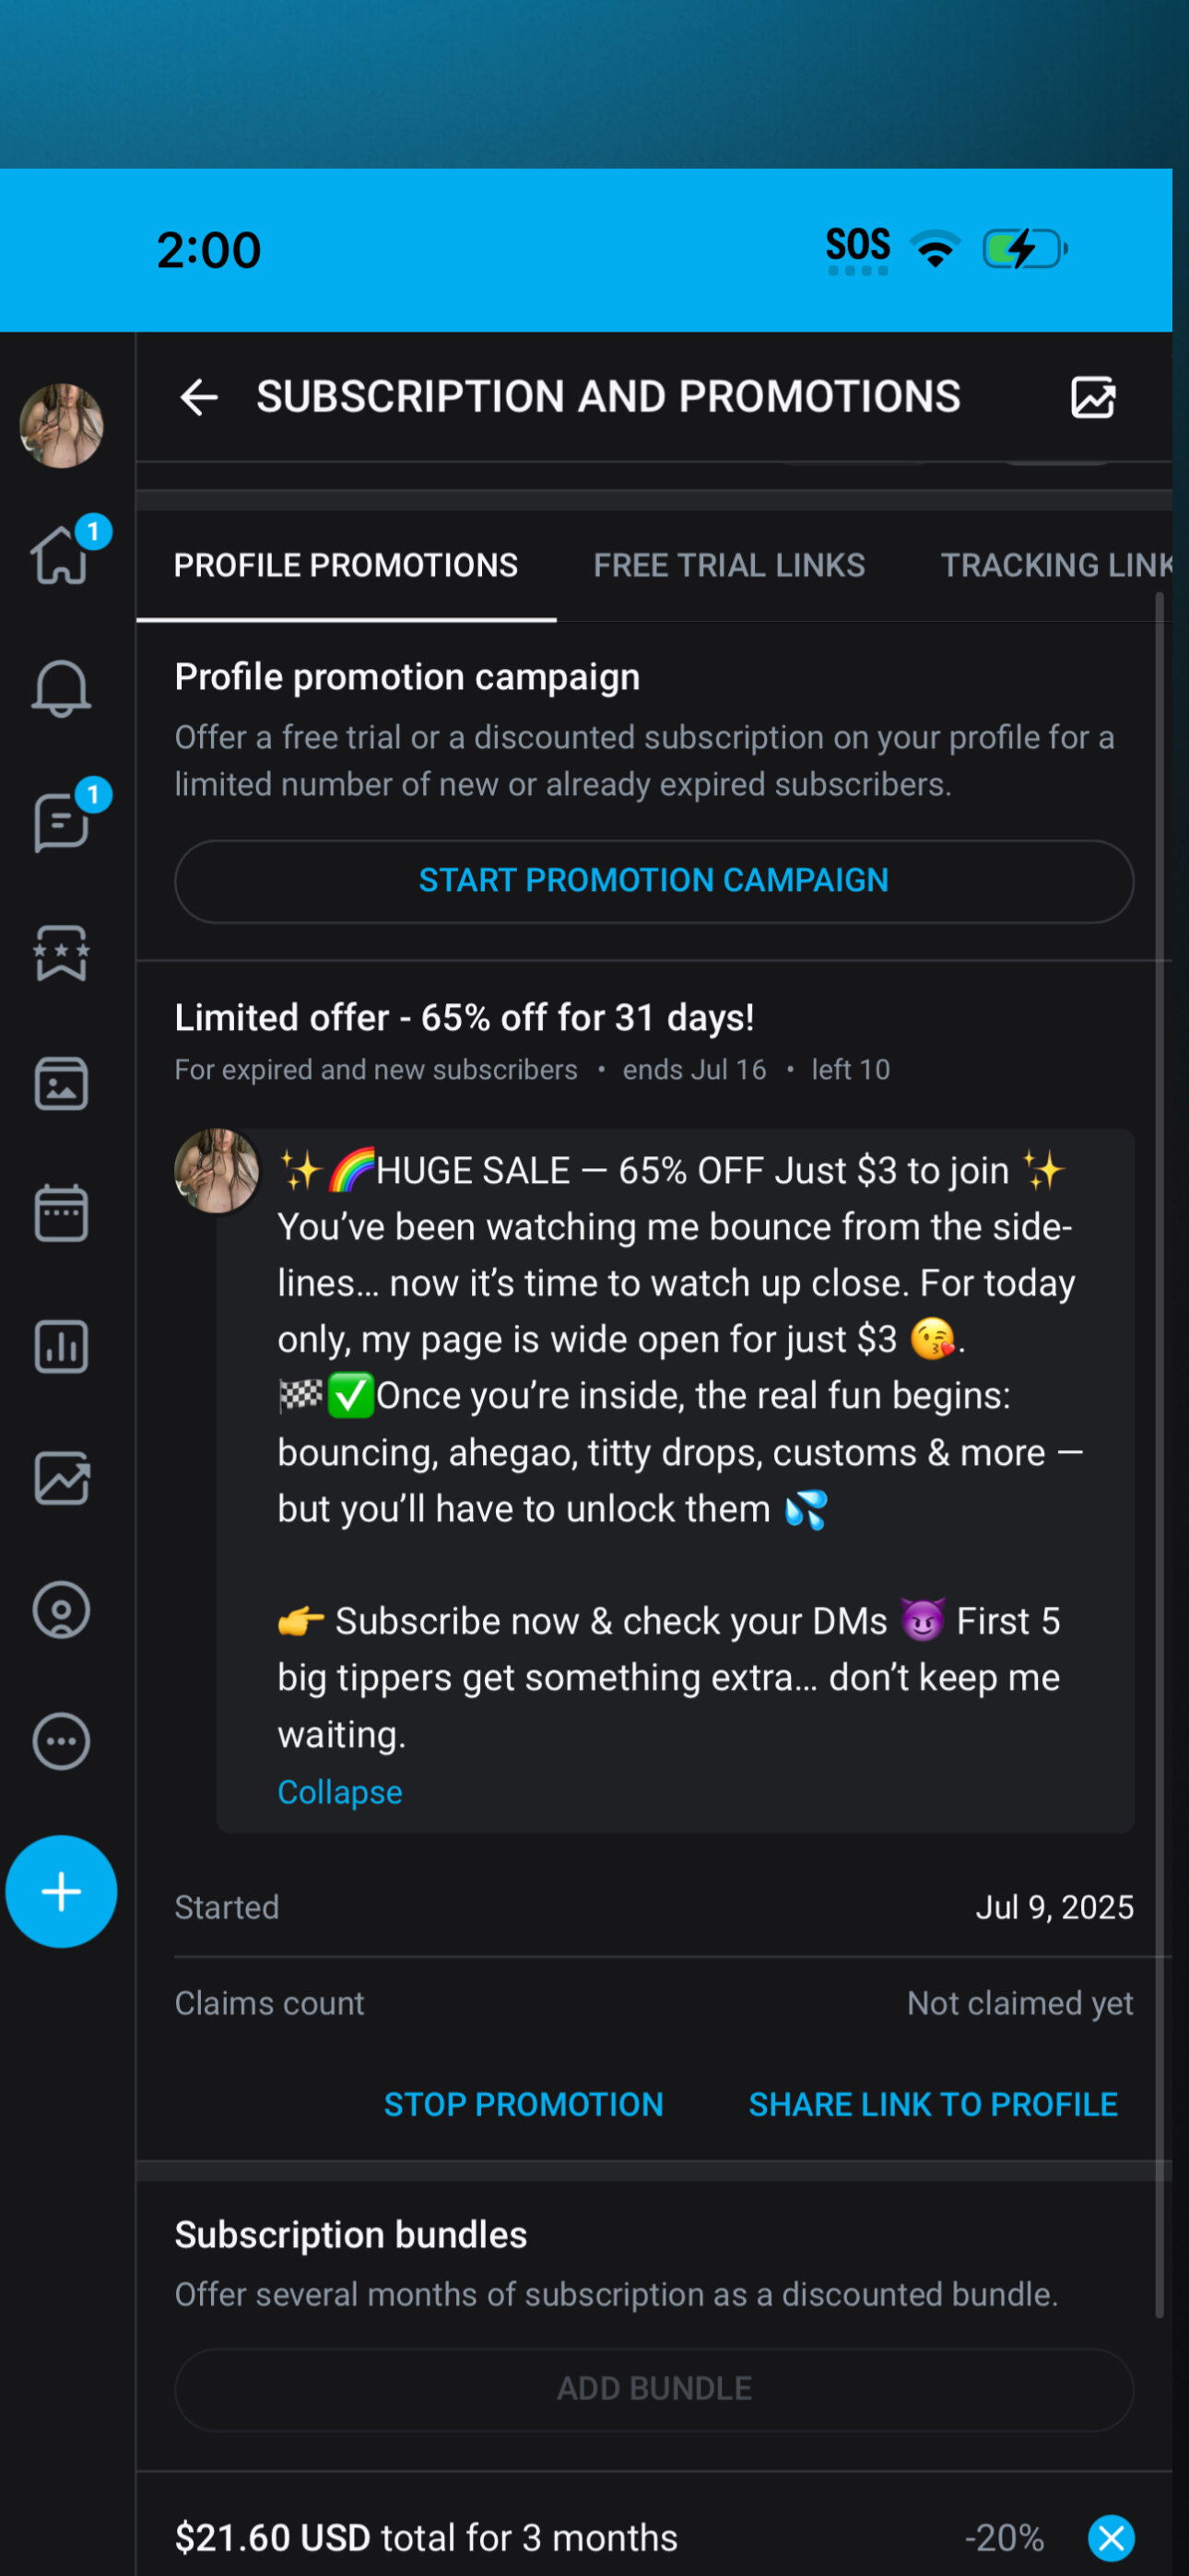1189x2576 pixels.
Task: Open Messages icon in sidebar
Action: coord(61,821)
